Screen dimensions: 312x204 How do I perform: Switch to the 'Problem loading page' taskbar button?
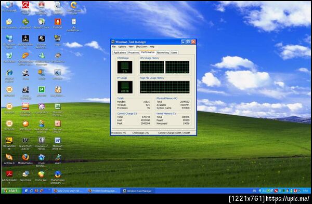click(103, 191)
